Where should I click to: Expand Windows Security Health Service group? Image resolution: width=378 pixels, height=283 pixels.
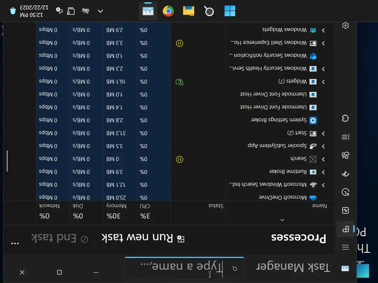point(323,69)
